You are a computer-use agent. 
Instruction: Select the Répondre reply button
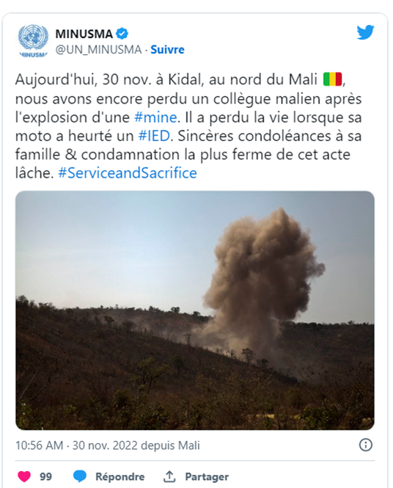click(x=120, y=476)
